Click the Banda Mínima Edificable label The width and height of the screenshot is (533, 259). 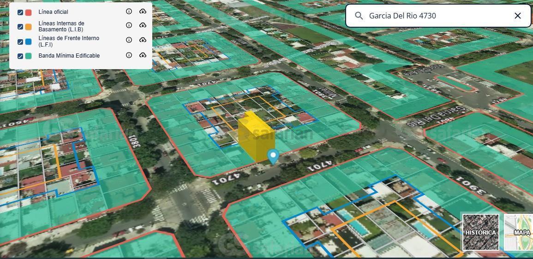point(69,56)
